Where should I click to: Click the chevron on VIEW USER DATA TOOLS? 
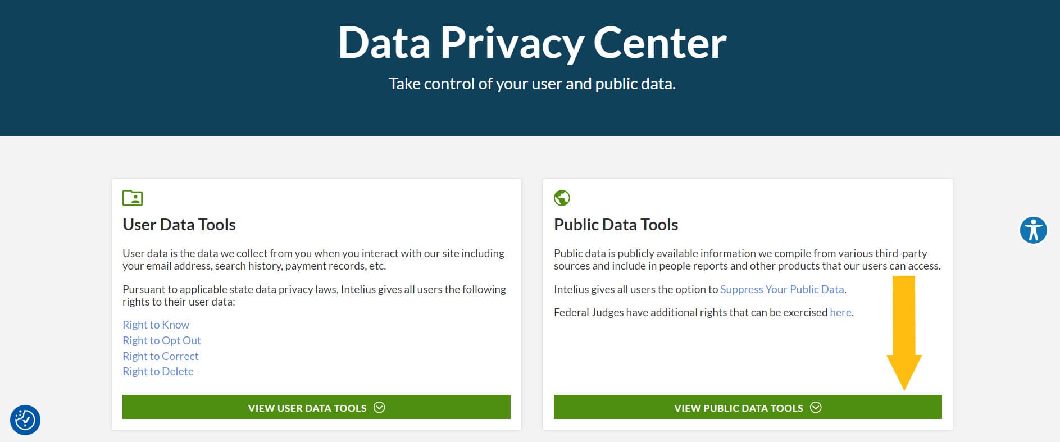[x=380, y=408]
